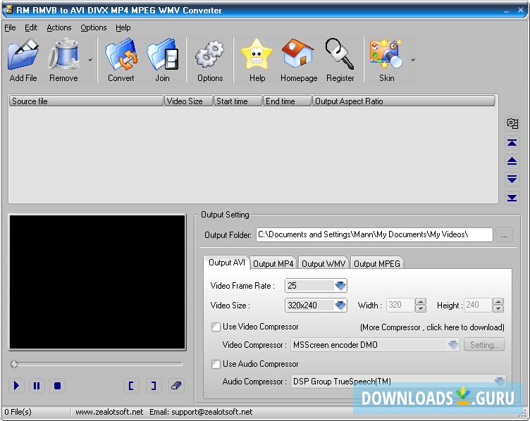Open the File menu
Viewport: 530px width, 421px height.
[10, 27]
